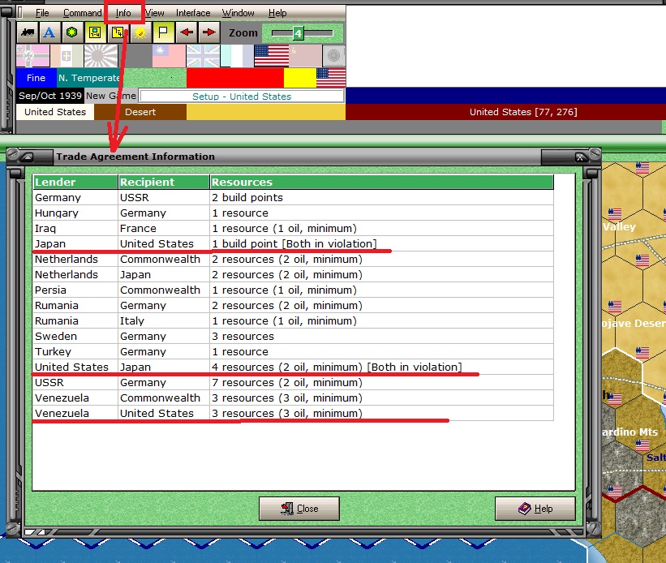Open the Window menu
Screen dimensions: 666x563
coord(238,13)
